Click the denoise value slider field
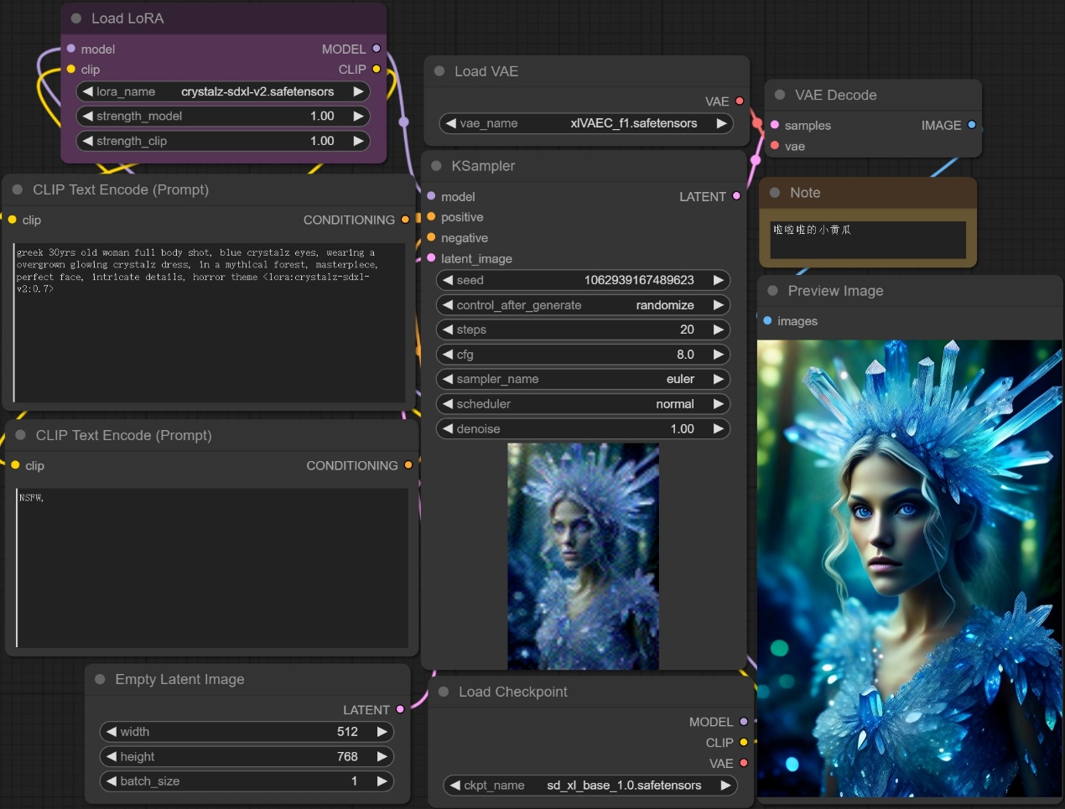1065x809 pixels. coord(583,428)
